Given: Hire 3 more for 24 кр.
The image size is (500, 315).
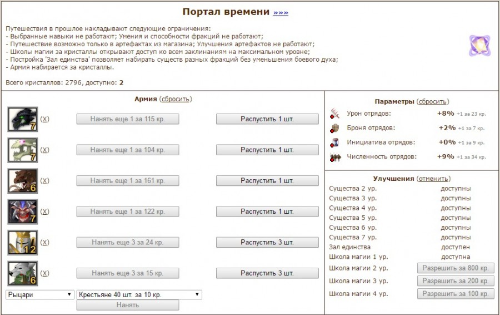Looking at the screenshot, I should 128,243.
